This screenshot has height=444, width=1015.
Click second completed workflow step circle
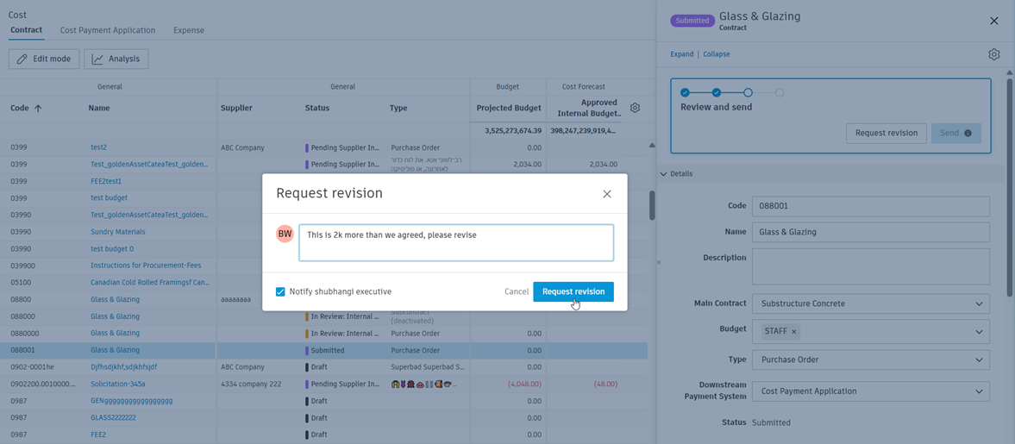(717, 92)
